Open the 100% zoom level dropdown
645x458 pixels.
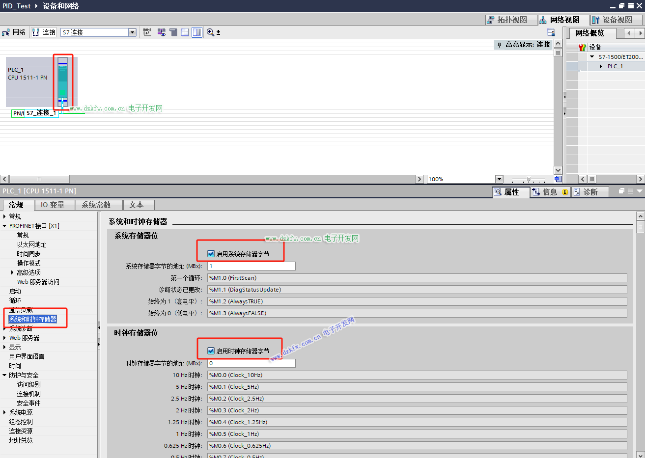(x=499, y=179)
